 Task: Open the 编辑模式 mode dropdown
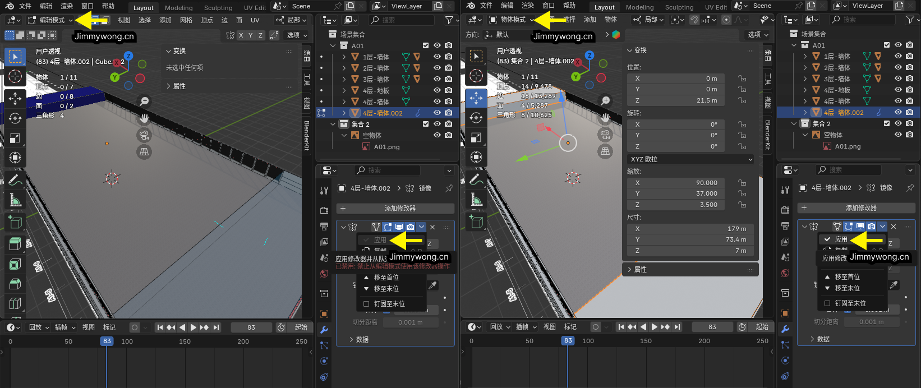50,20
